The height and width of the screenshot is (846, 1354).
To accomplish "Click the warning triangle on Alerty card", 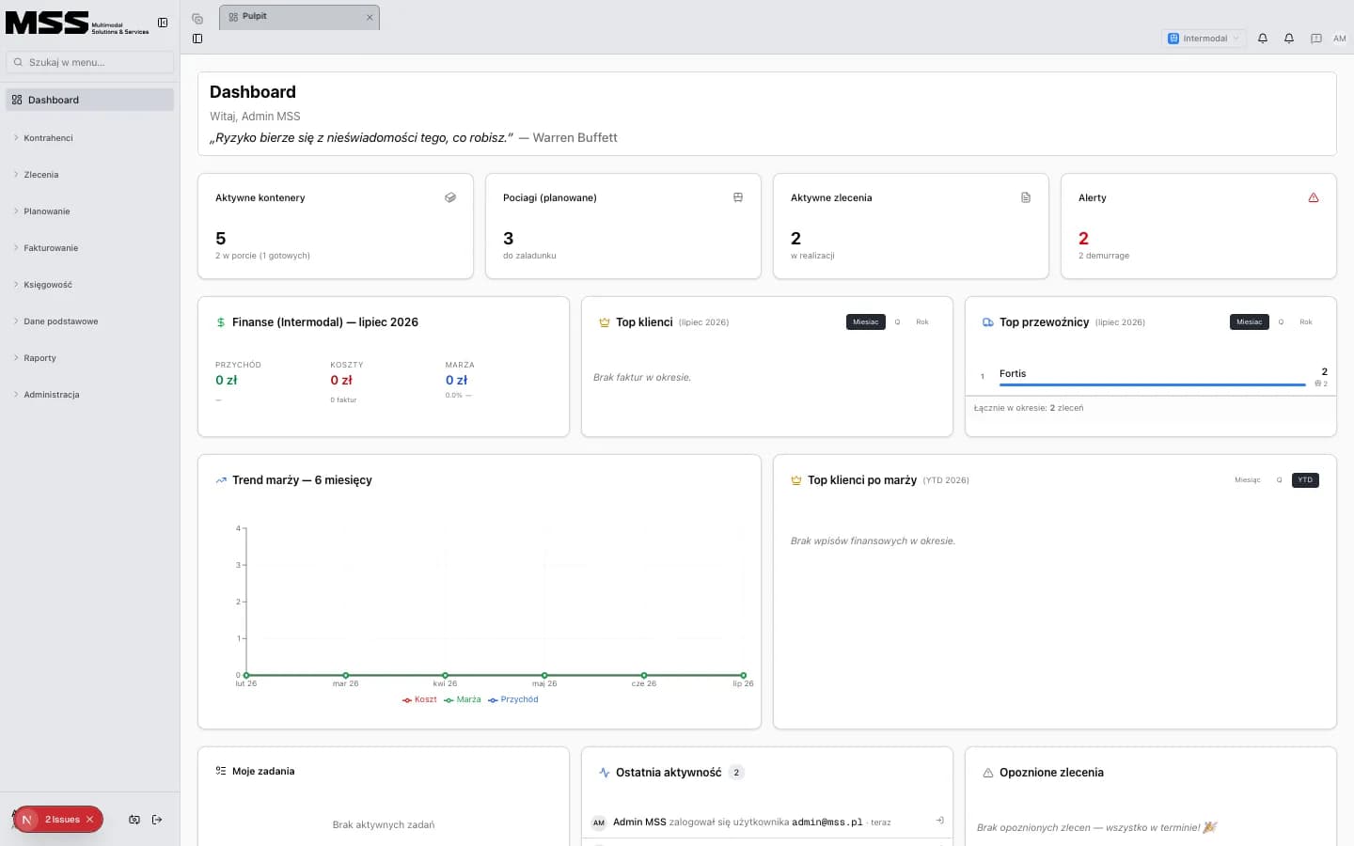I will pos(1314,197).
